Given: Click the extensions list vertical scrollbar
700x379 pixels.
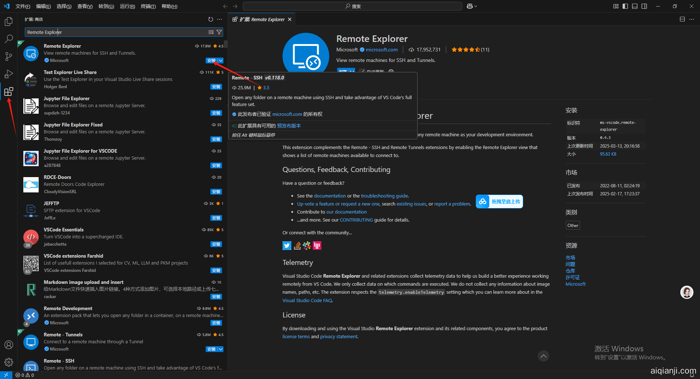Looking at the screenshot, I should pyautogui.click(x=226, y=44).
